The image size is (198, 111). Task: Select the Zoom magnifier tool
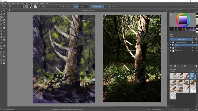coord(1,63)
